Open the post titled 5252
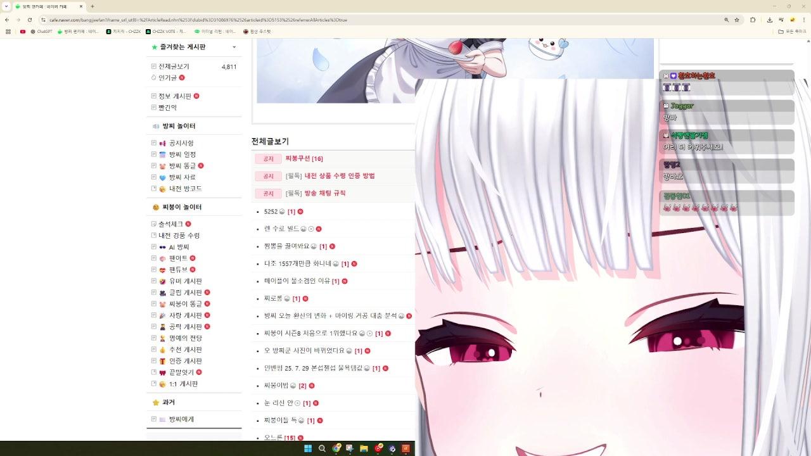Viewport: 811px width, 456px height. click(x=271, y=212)
